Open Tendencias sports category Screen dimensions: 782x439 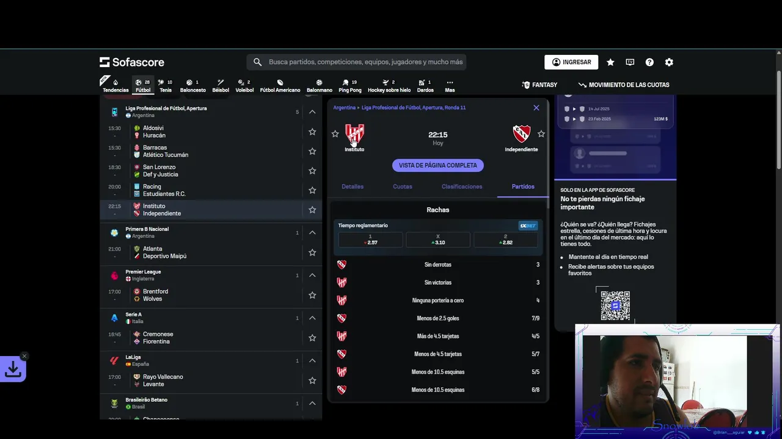coord(115,86)
